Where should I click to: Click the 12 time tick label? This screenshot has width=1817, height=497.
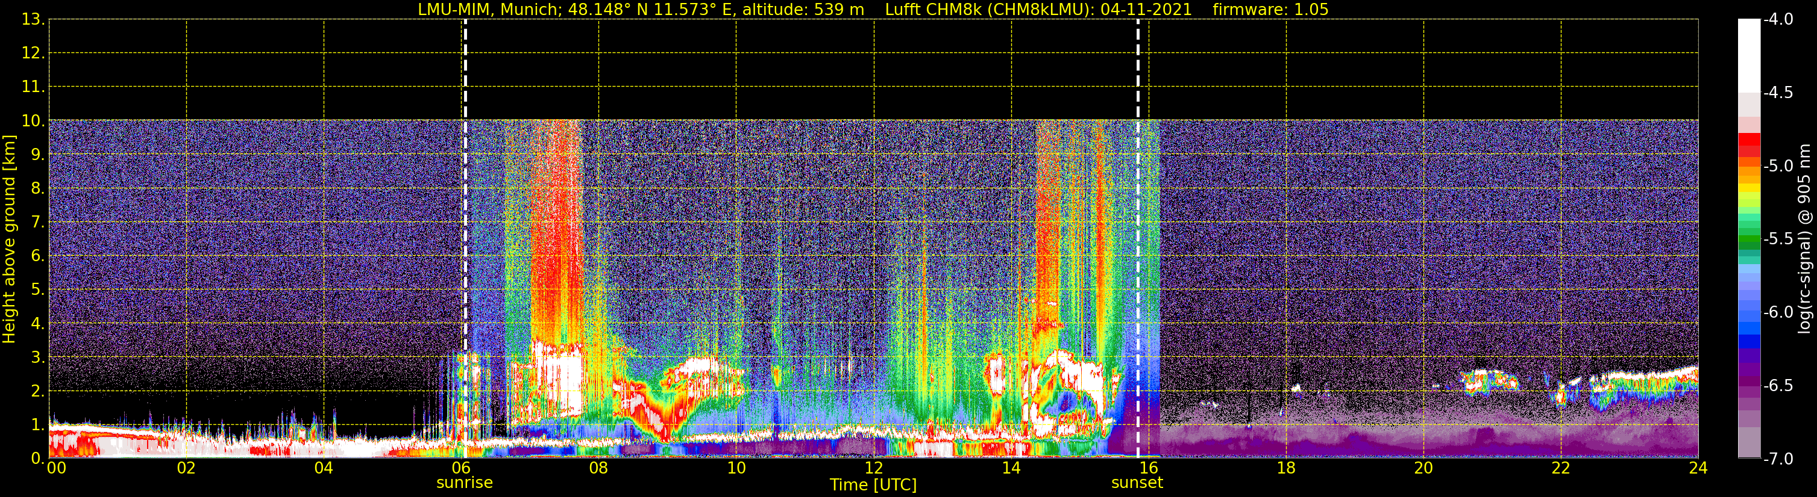click(x=874, y=468)
